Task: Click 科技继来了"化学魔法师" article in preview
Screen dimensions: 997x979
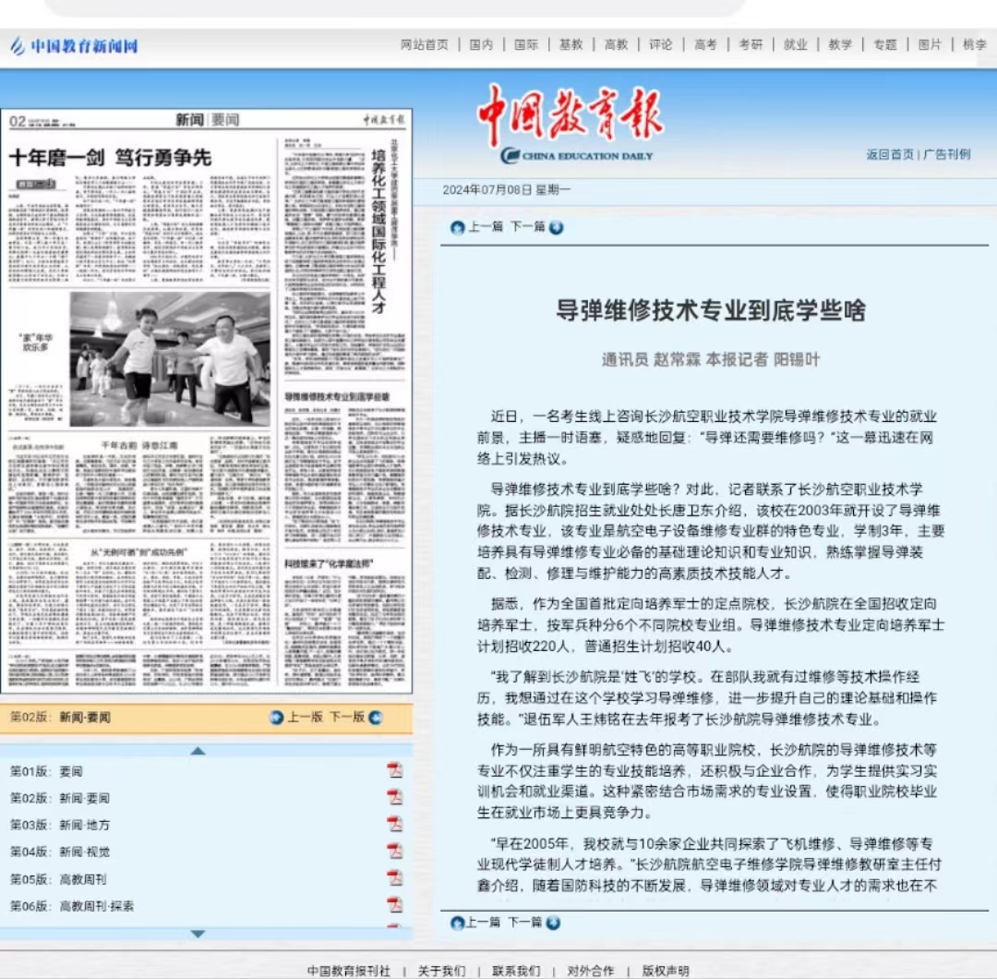Action: click(329, 563)
